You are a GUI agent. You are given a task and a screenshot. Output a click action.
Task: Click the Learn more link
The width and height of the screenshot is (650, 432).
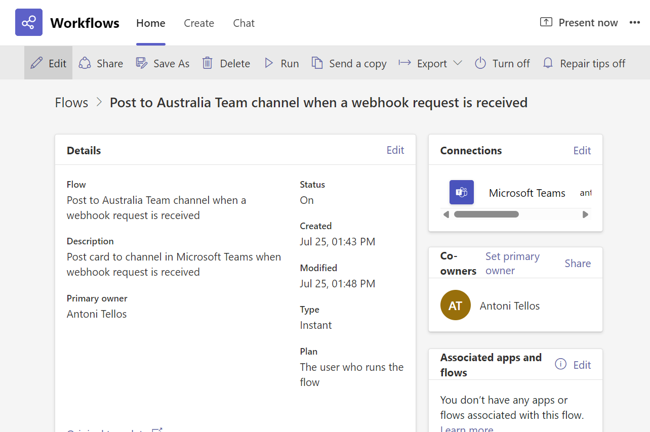(467, 428)
